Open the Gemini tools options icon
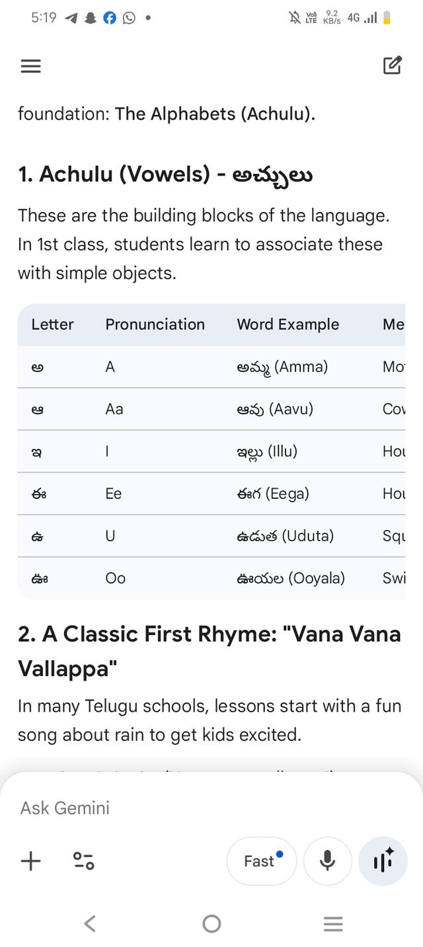 point(83,860)
